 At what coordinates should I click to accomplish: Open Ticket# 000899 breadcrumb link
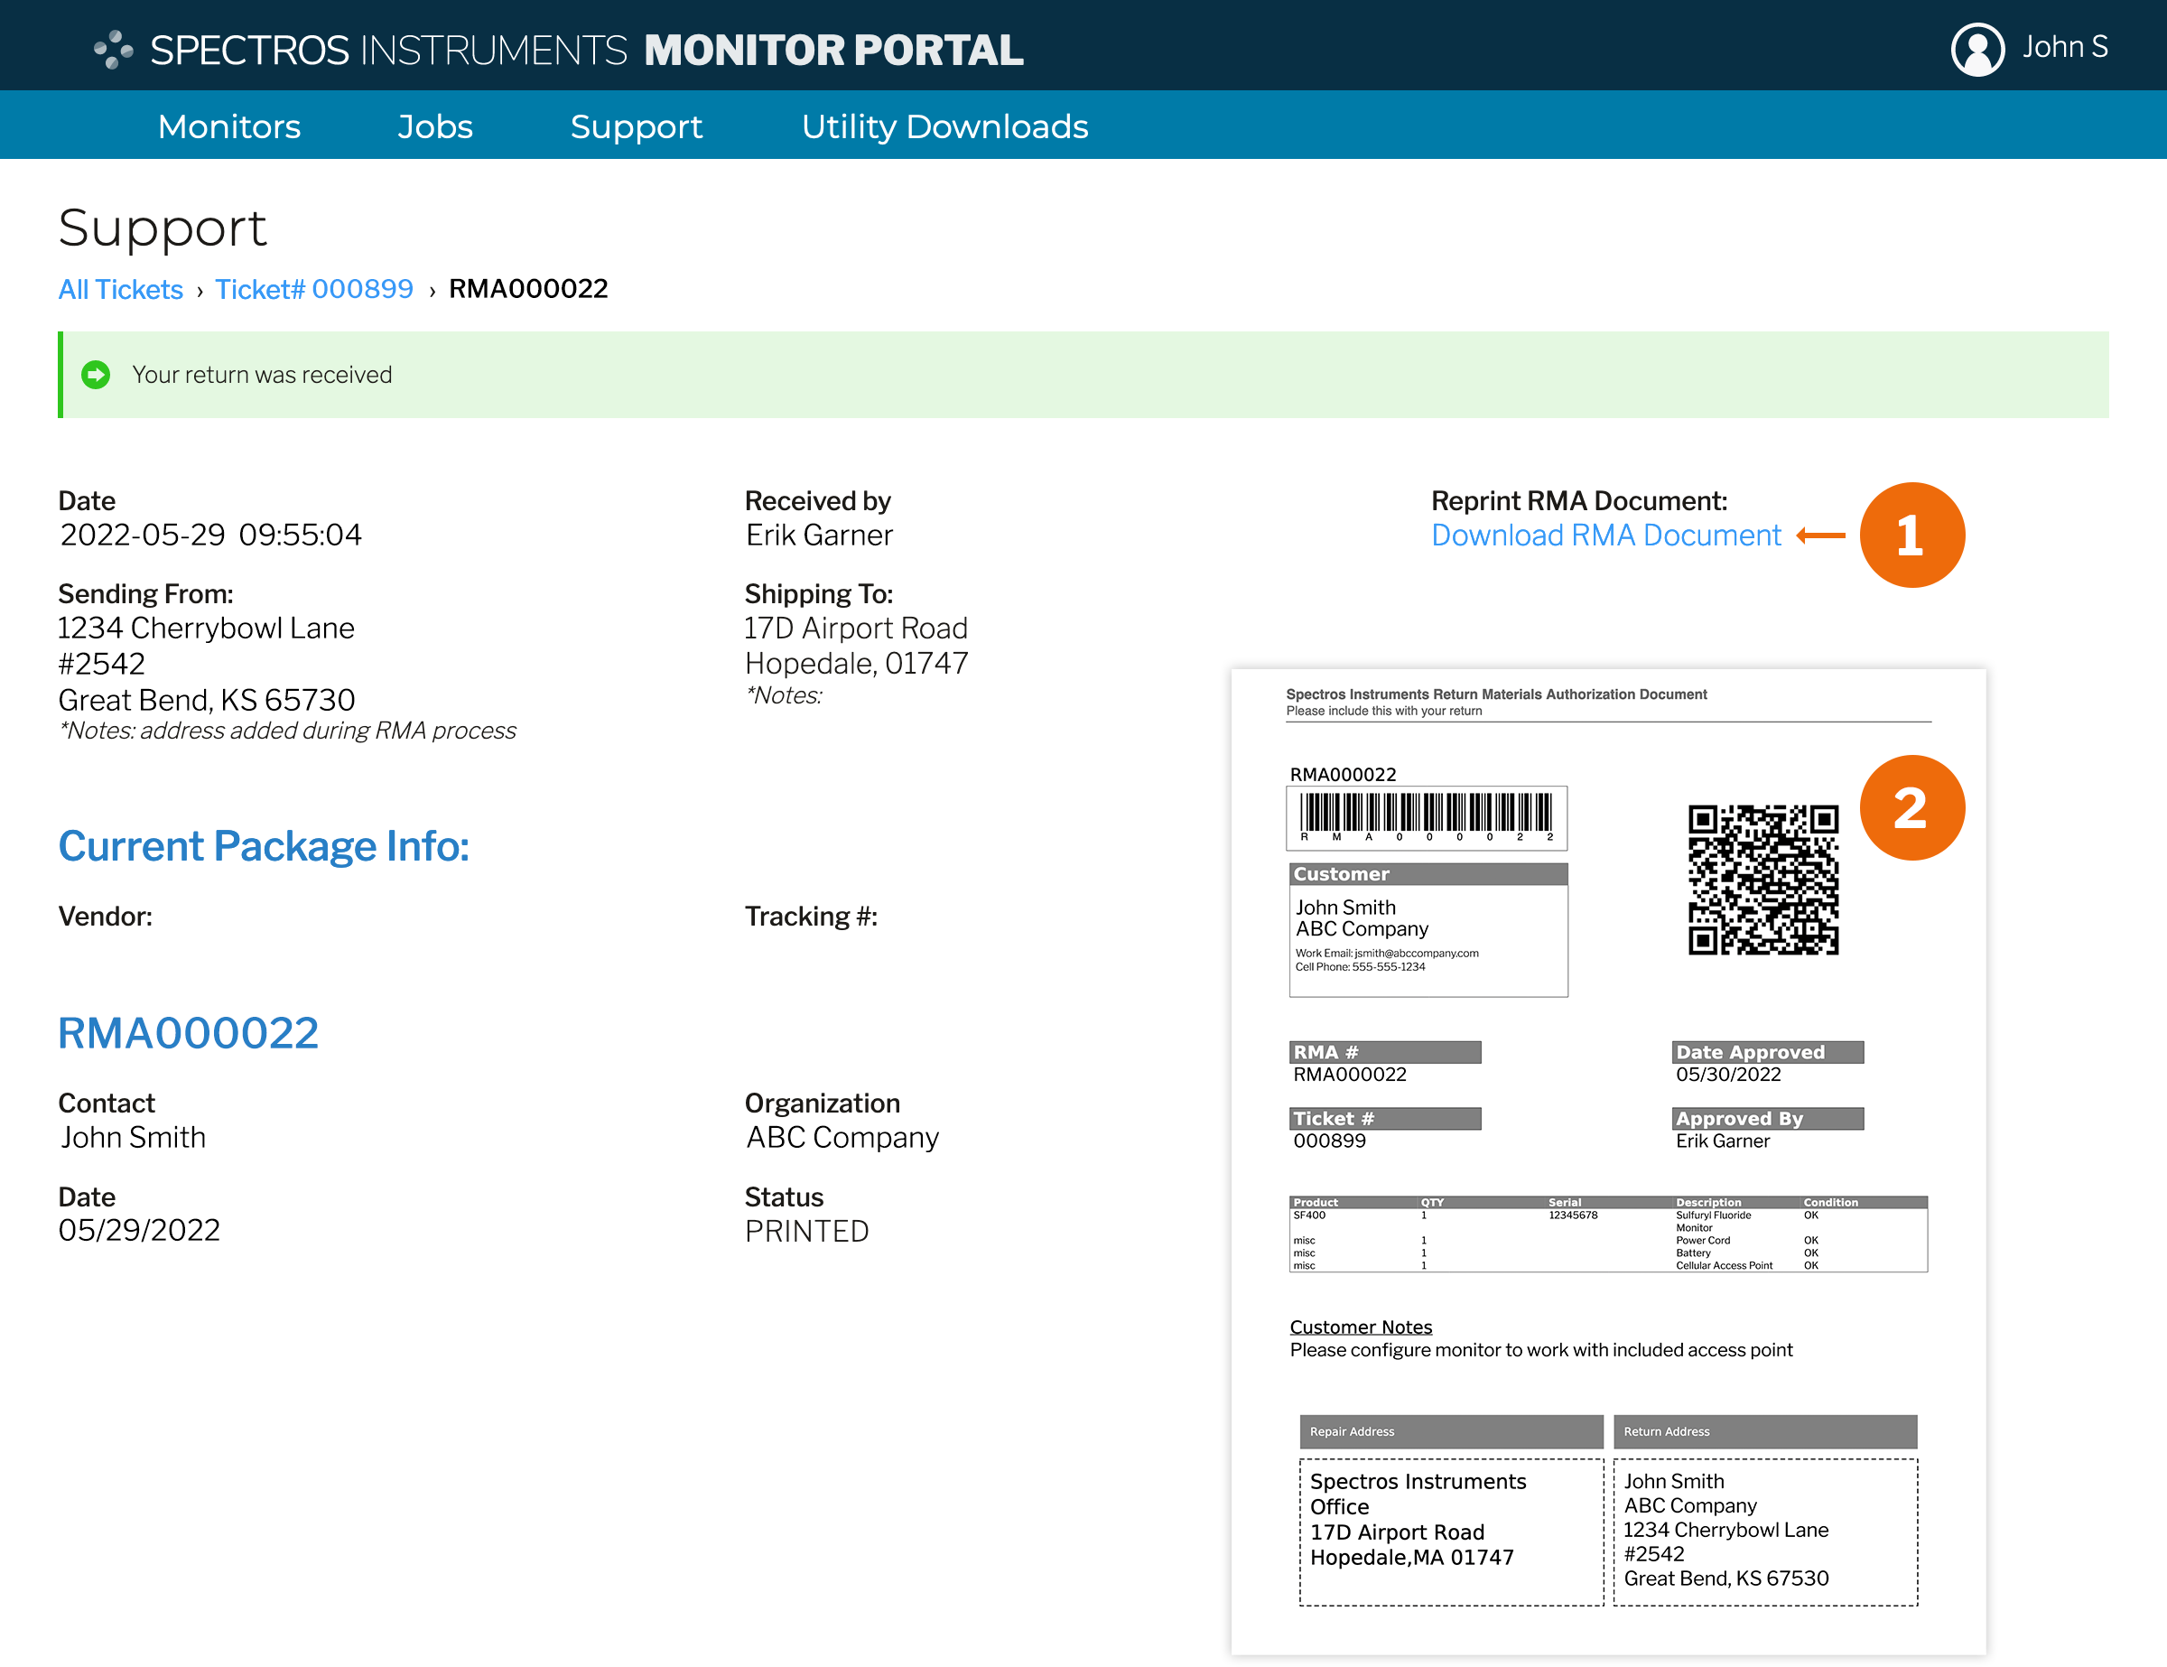313,289
